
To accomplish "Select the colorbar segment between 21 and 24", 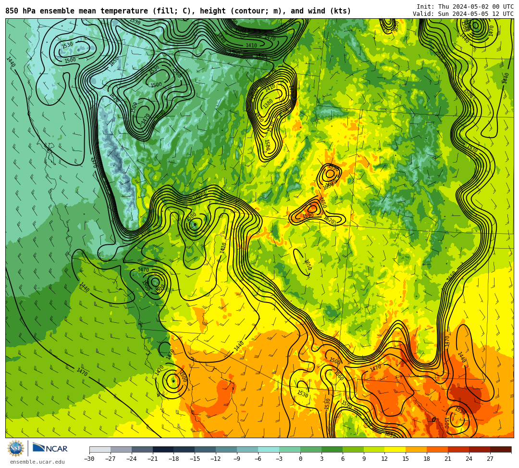I will pos(458,449).
